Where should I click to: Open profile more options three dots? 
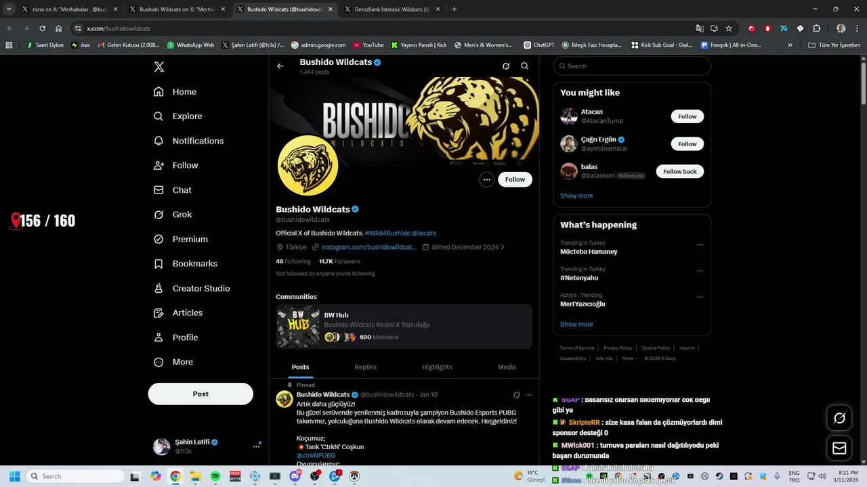[x=486, y=179]
